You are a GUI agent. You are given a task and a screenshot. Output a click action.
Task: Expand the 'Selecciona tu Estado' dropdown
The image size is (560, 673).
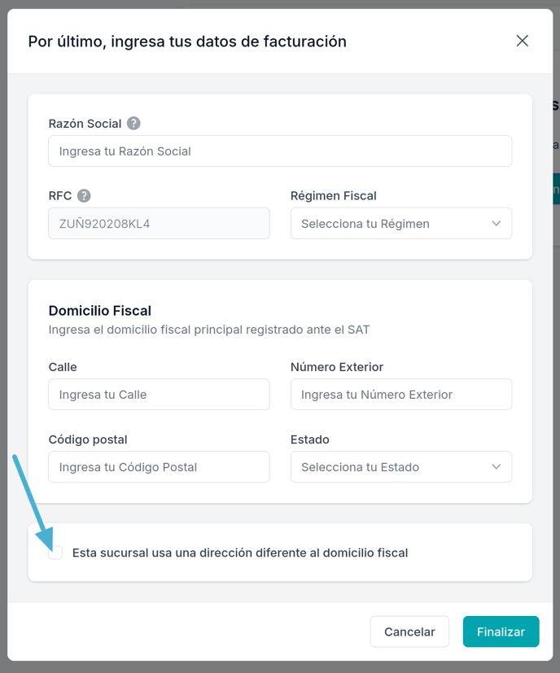[401, 466]
